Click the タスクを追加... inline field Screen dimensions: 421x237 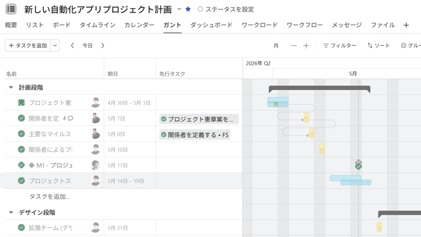[49, 196]
